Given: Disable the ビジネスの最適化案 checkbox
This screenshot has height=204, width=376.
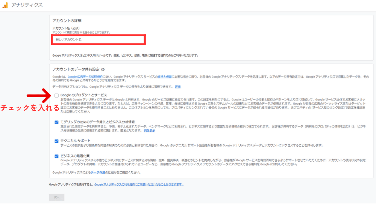Looking at the screenshot, I should [57, 156].
